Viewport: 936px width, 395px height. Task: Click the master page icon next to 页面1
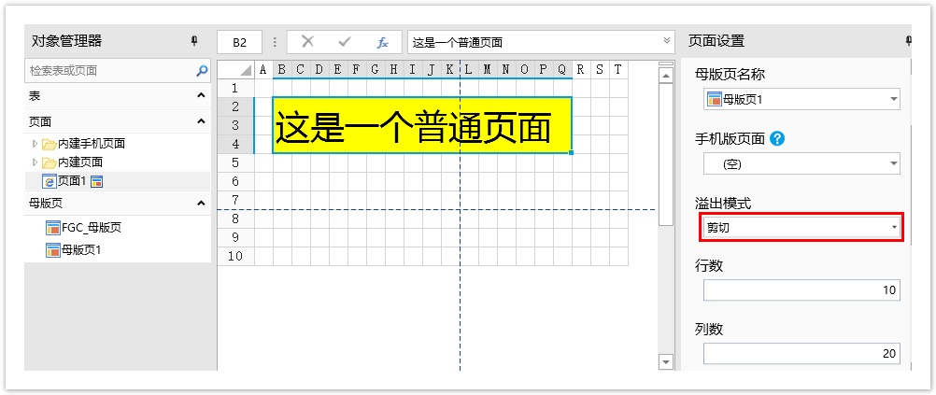[x=96, y=181]
